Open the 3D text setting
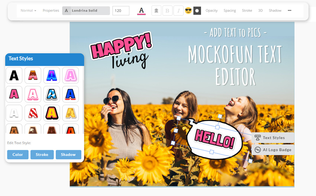The height and width of the screenshot is (196, 316). coord(260,10)
